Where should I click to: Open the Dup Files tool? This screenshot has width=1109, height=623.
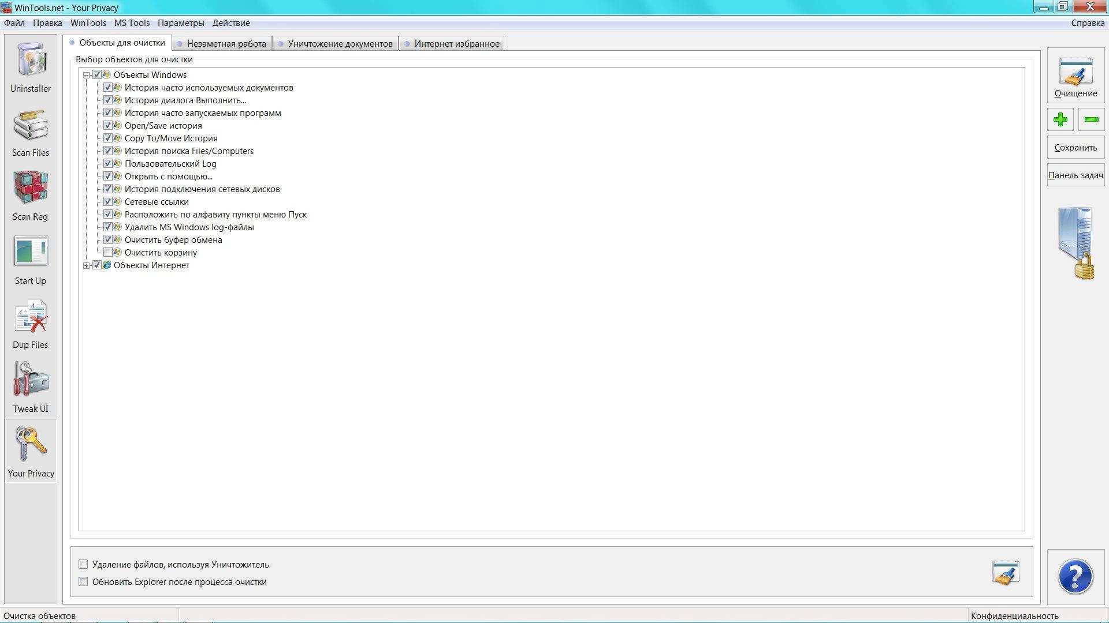pyautogui.click(x=31, y=324)
